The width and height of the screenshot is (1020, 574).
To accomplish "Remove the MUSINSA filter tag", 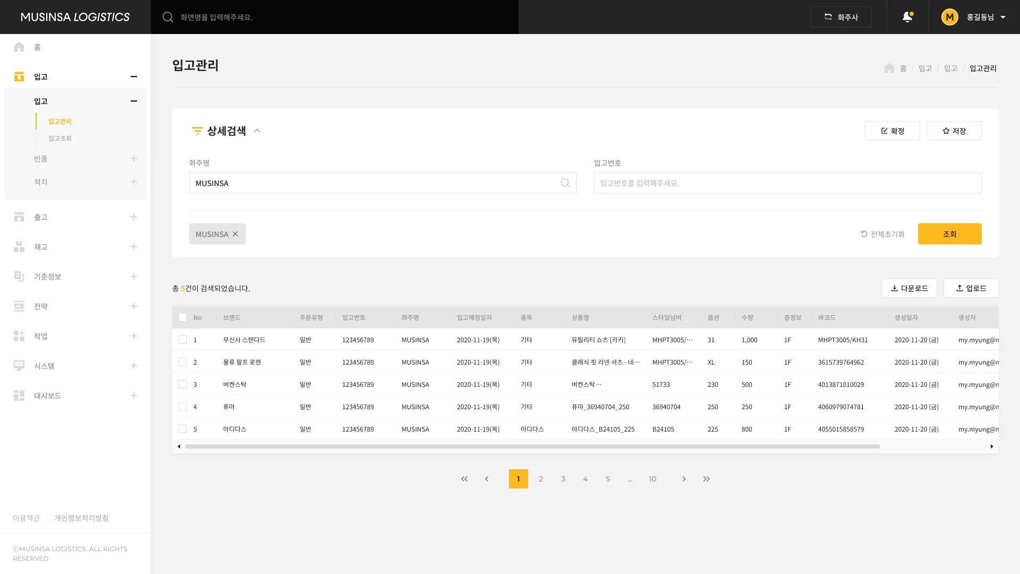I will [x=235, y=234].
